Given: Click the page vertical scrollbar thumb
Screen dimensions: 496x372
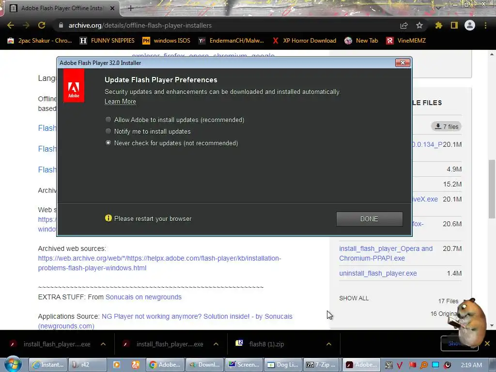Looking at the screenshot, I should [492, 189].
